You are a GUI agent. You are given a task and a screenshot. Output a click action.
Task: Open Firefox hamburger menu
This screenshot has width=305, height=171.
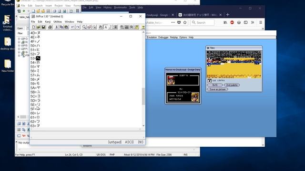(261, 22)
